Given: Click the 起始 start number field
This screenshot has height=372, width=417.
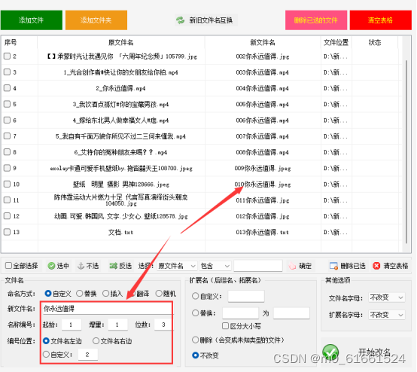Looking at the screenshot, I should pyautogui.click(x=72, y=325).
